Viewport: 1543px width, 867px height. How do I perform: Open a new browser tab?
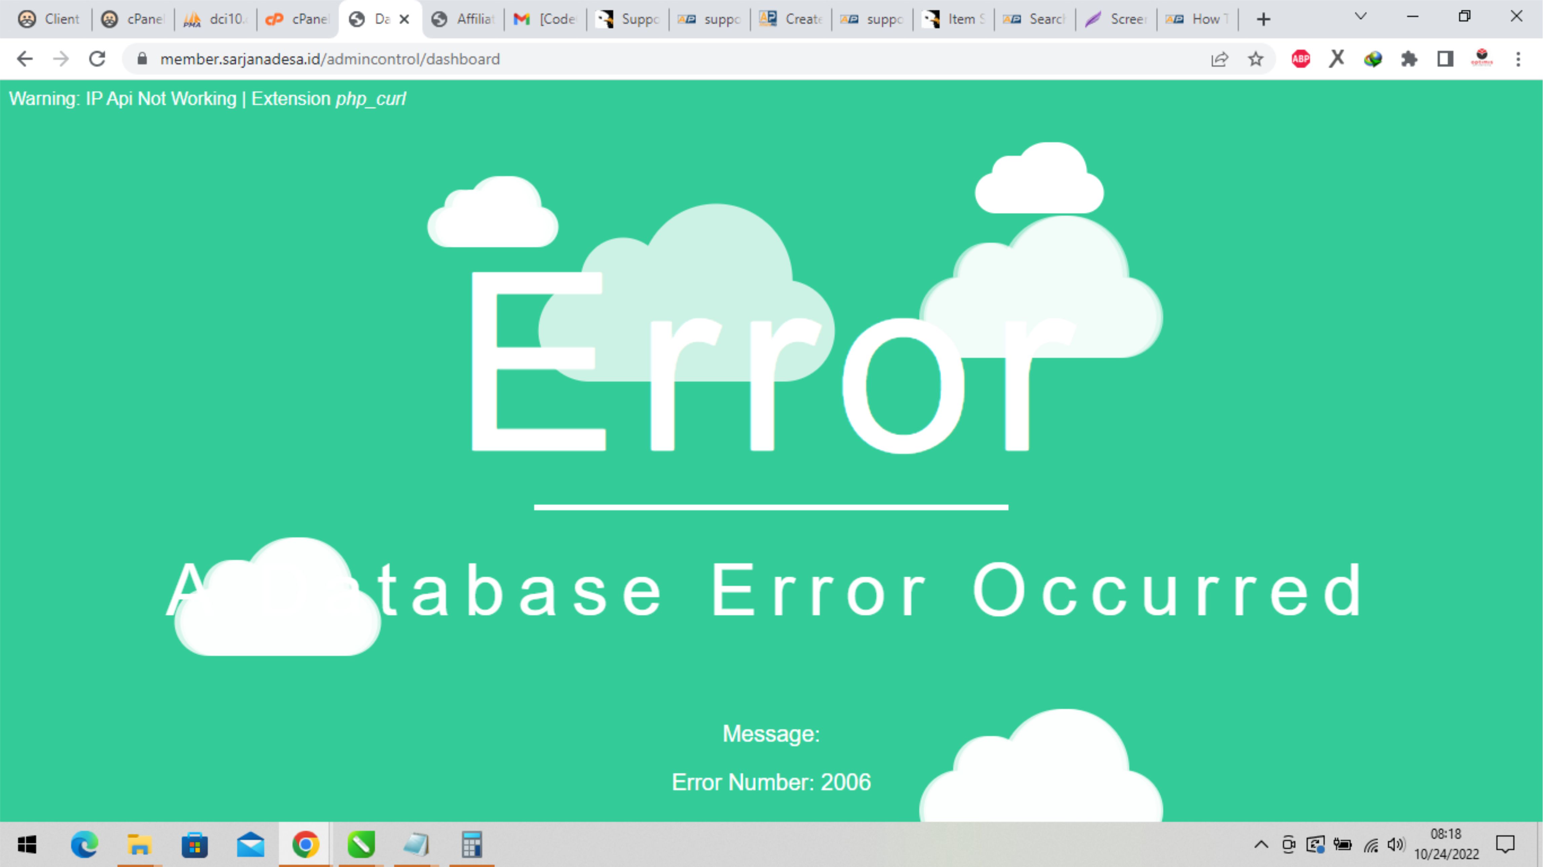(x=1263, y=19)
